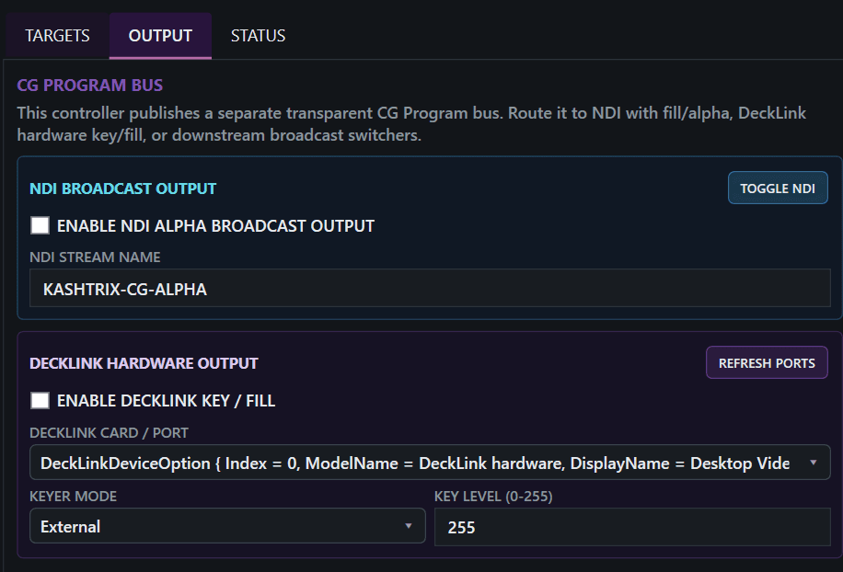Click the KEY LEVEL (0-255) label

pyautogui.click(x=493, y=497)
